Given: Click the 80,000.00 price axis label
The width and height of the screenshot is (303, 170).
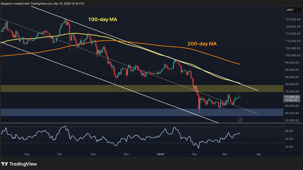Looking at the screenshot, I should (293, 84).
